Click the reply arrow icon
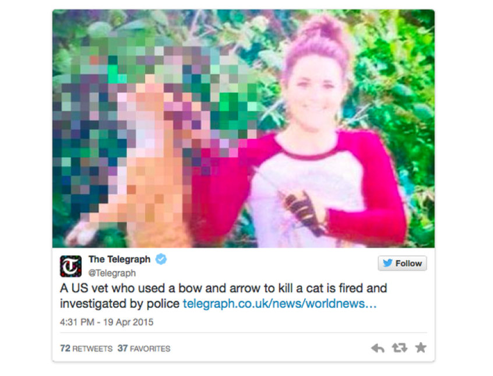Screen dimensions: 493x376 tap(378, 348)
